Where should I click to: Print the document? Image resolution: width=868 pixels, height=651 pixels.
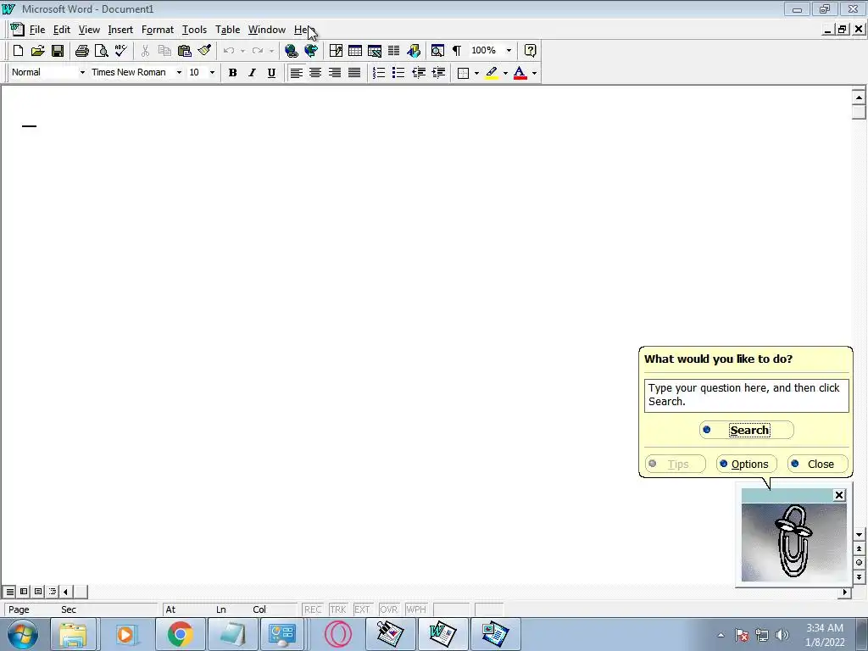click(x=82, y=51)
